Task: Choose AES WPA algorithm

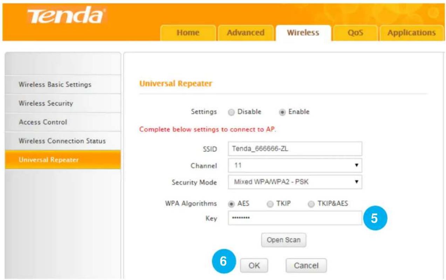Action: point(231,204)
